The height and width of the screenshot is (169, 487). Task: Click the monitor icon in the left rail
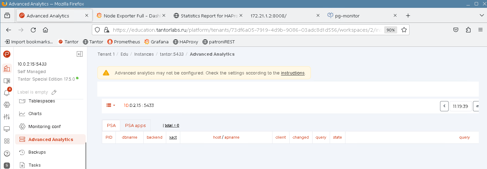pyautogui.click(x=7, y=129)
